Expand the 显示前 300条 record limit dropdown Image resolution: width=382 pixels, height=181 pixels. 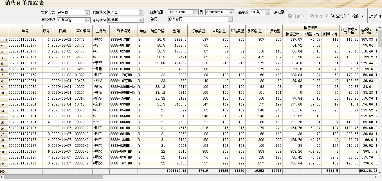(x=268, y=12)
